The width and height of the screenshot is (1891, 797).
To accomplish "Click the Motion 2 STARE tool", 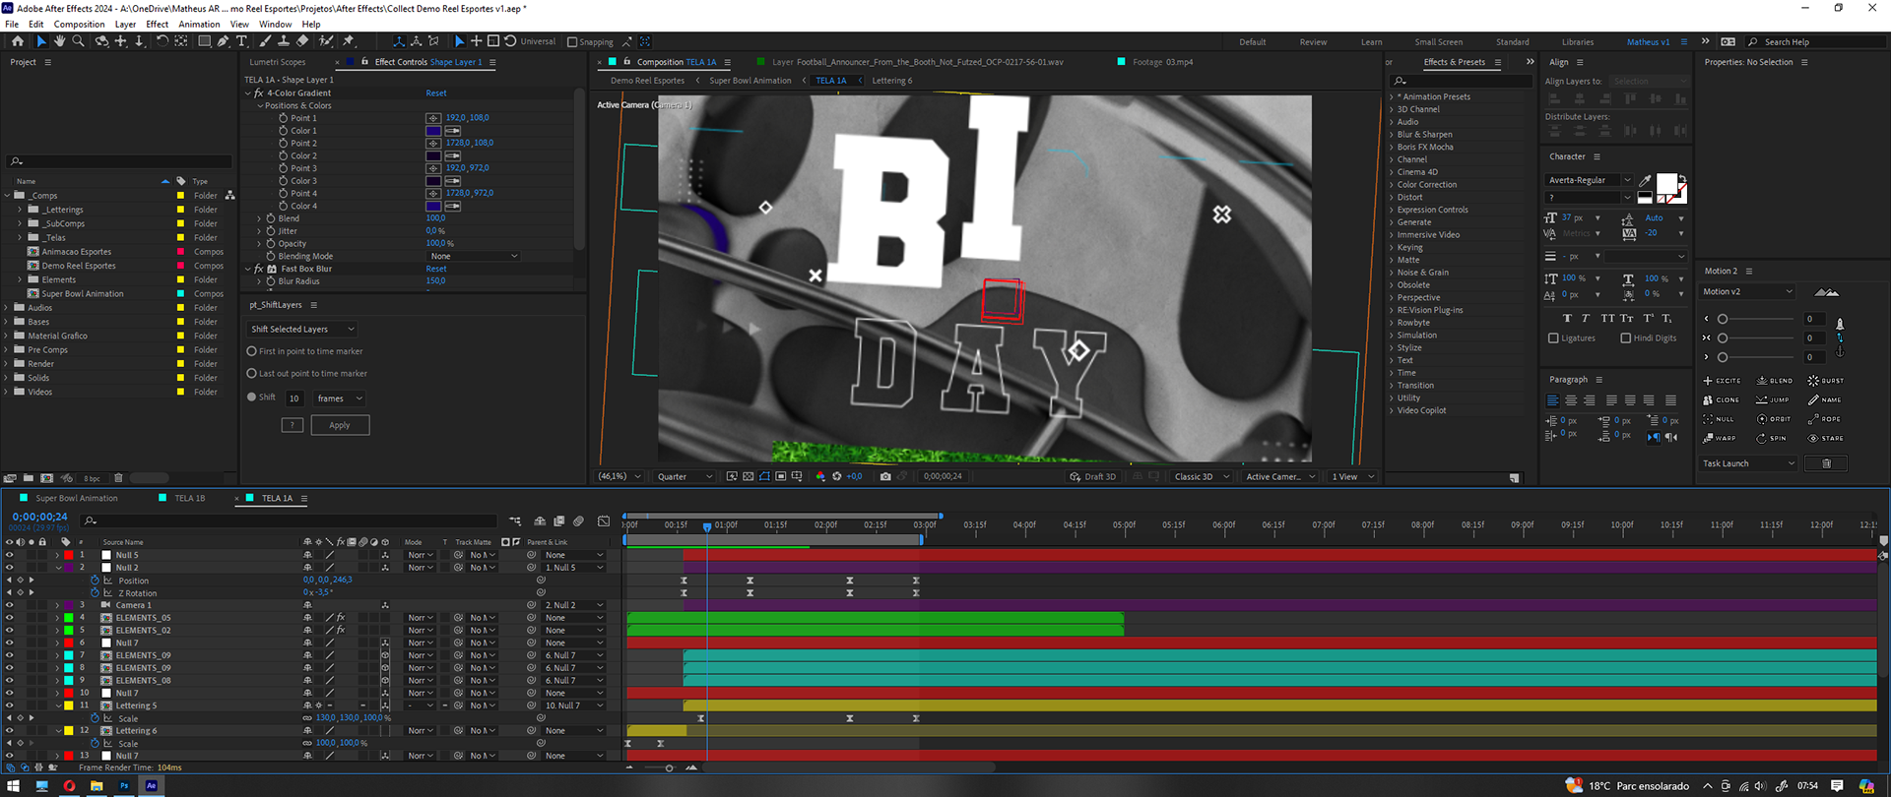I will [1826, 439].
